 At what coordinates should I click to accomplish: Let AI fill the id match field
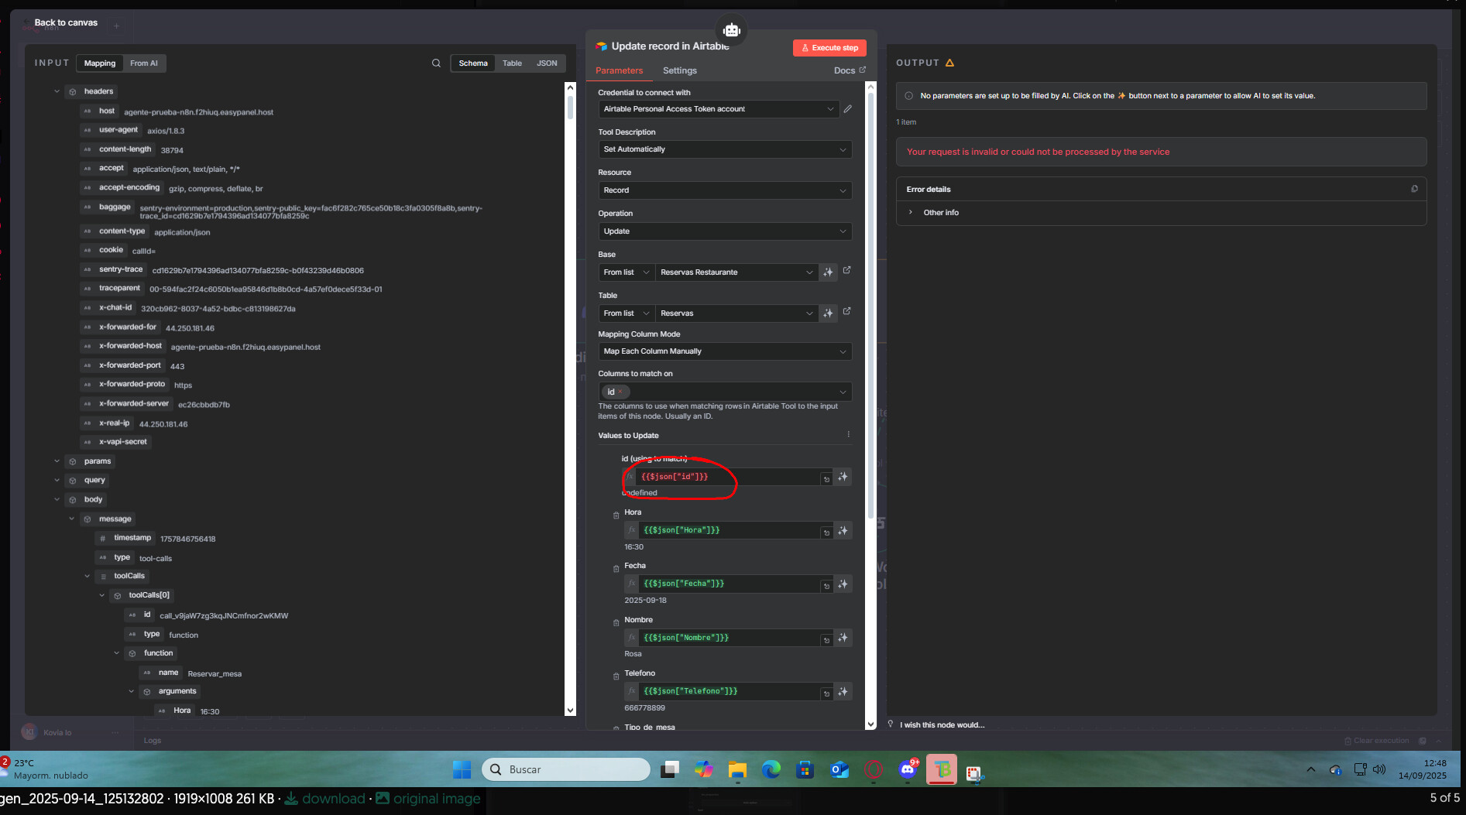tap(843, 477)
